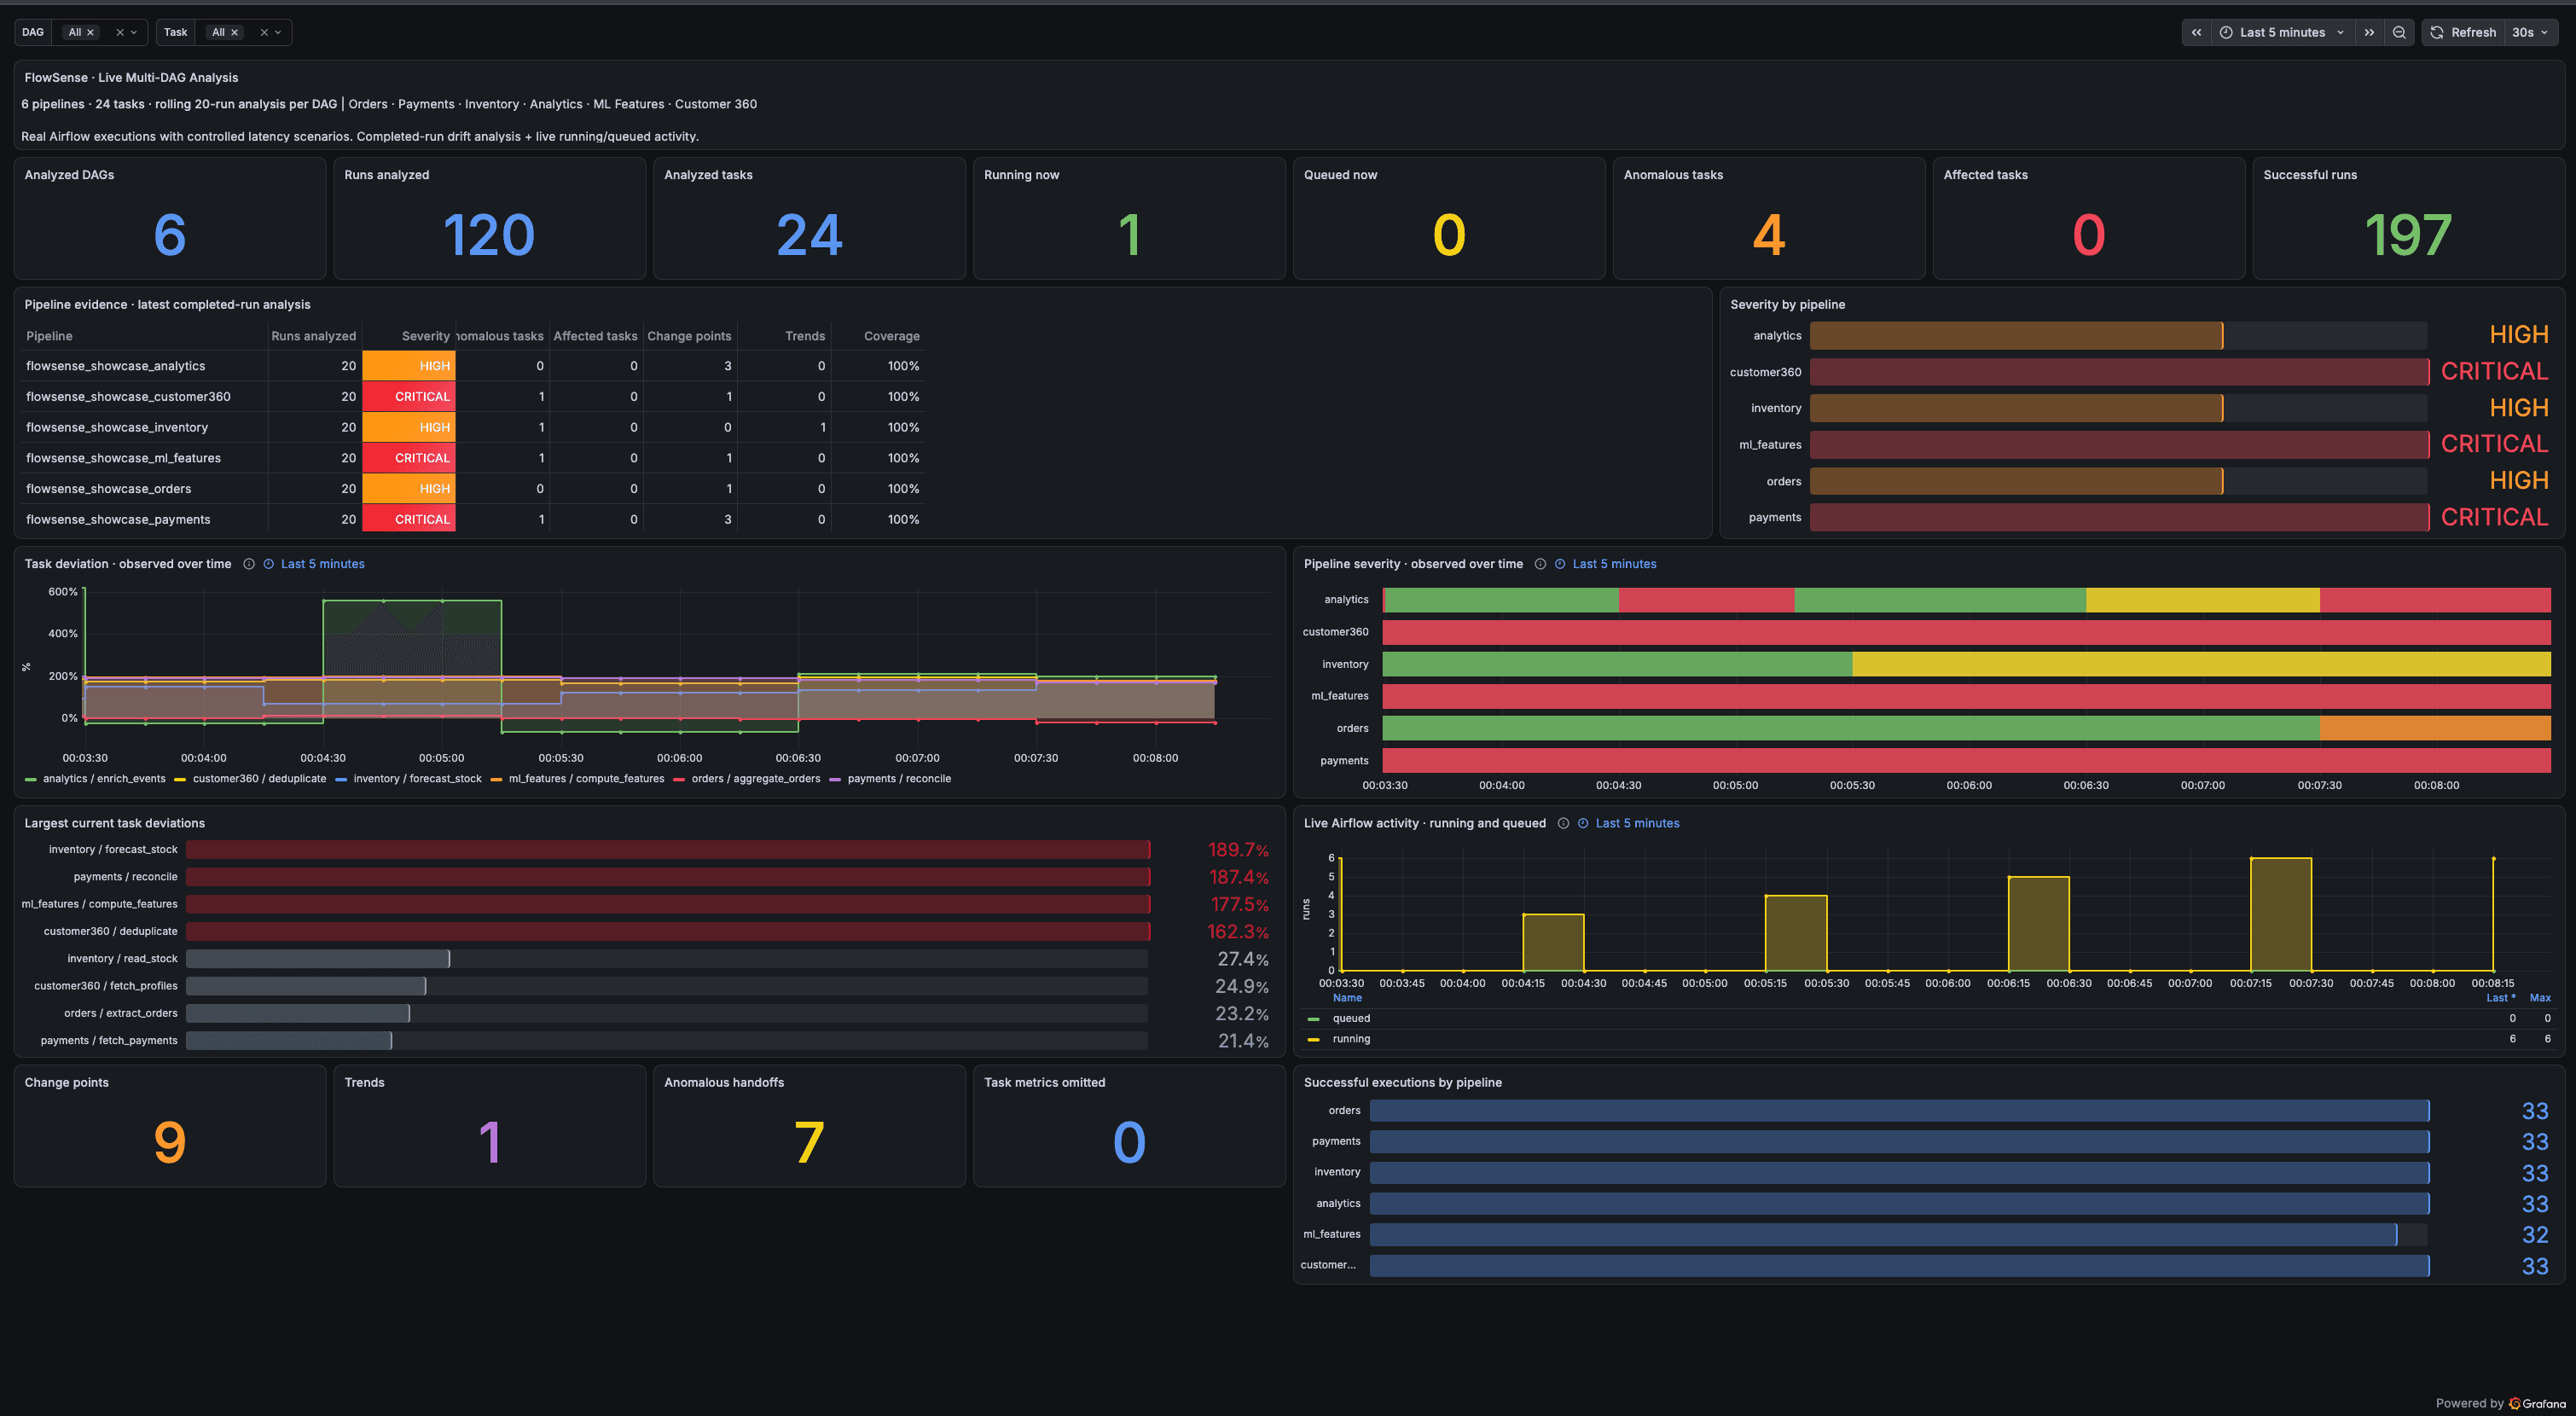Sort table by Trends column header

tap(805, 336)
